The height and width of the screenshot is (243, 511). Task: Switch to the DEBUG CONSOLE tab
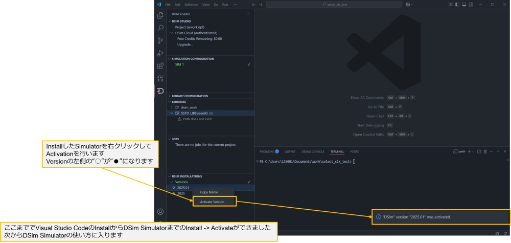click(x=313, y=151)
